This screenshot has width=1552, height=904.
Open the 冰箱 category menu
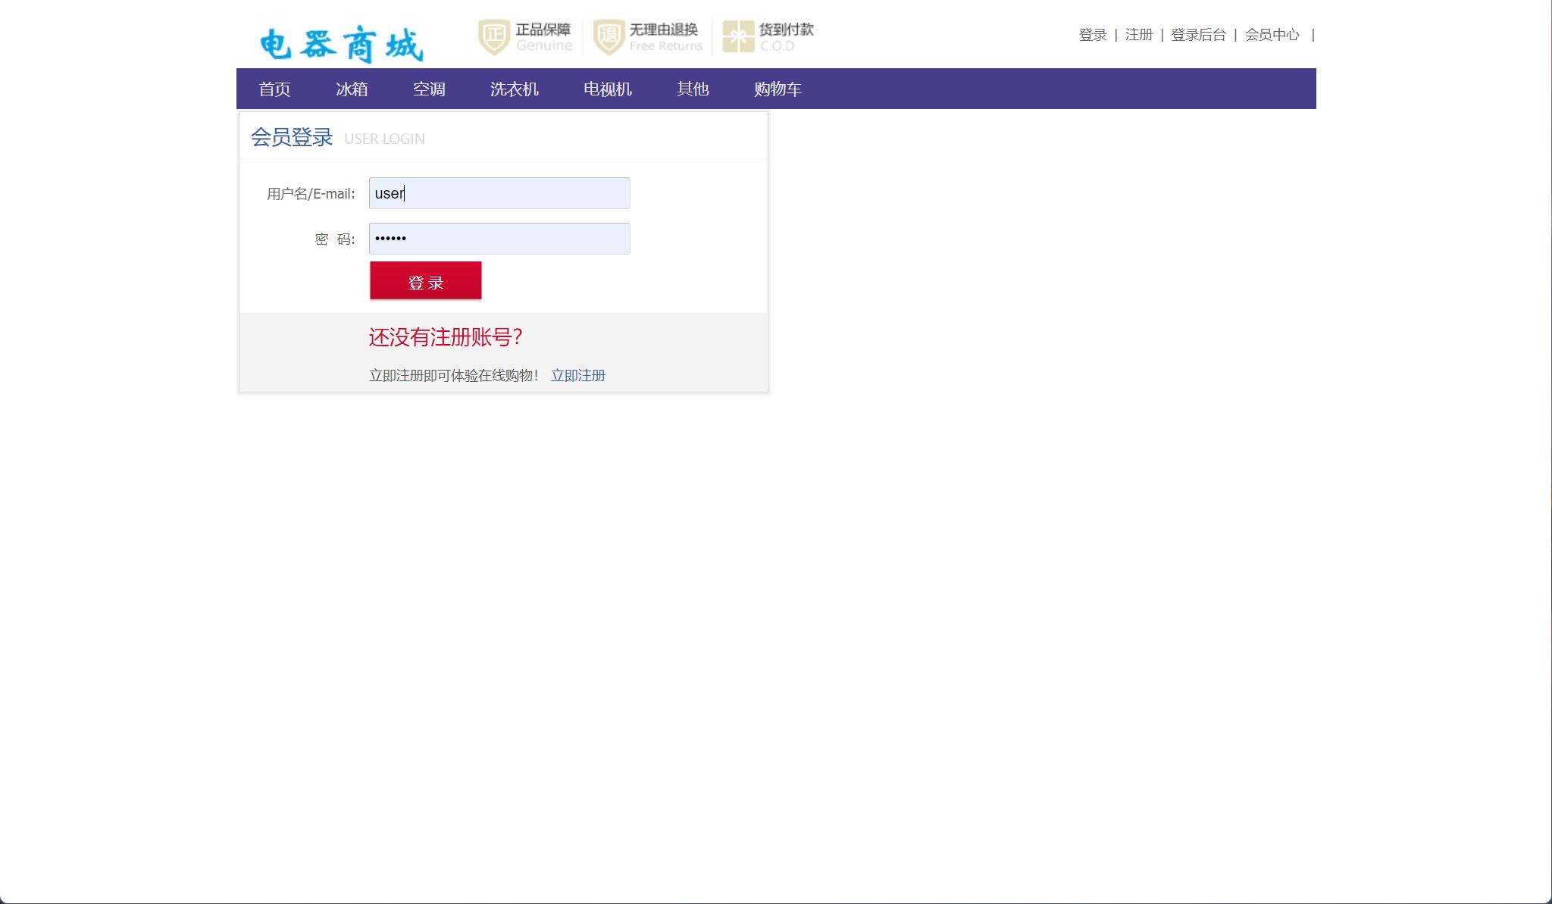click(352, 89)
